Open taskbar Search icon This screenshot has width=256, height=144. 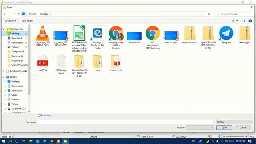[10, 141]
